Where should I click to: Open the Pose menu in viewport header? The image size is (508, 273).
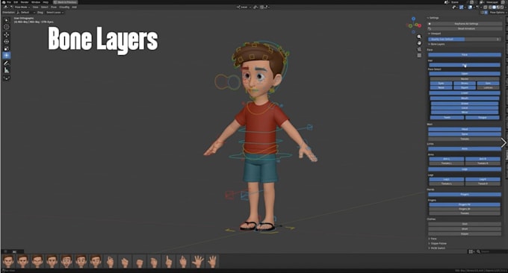tap(54, 7)
